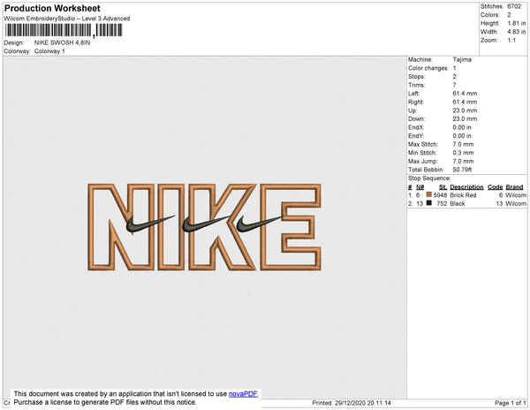Click the Brick Red color swatch
This screenshot has height=410, width=530.
tap(429, 194)
